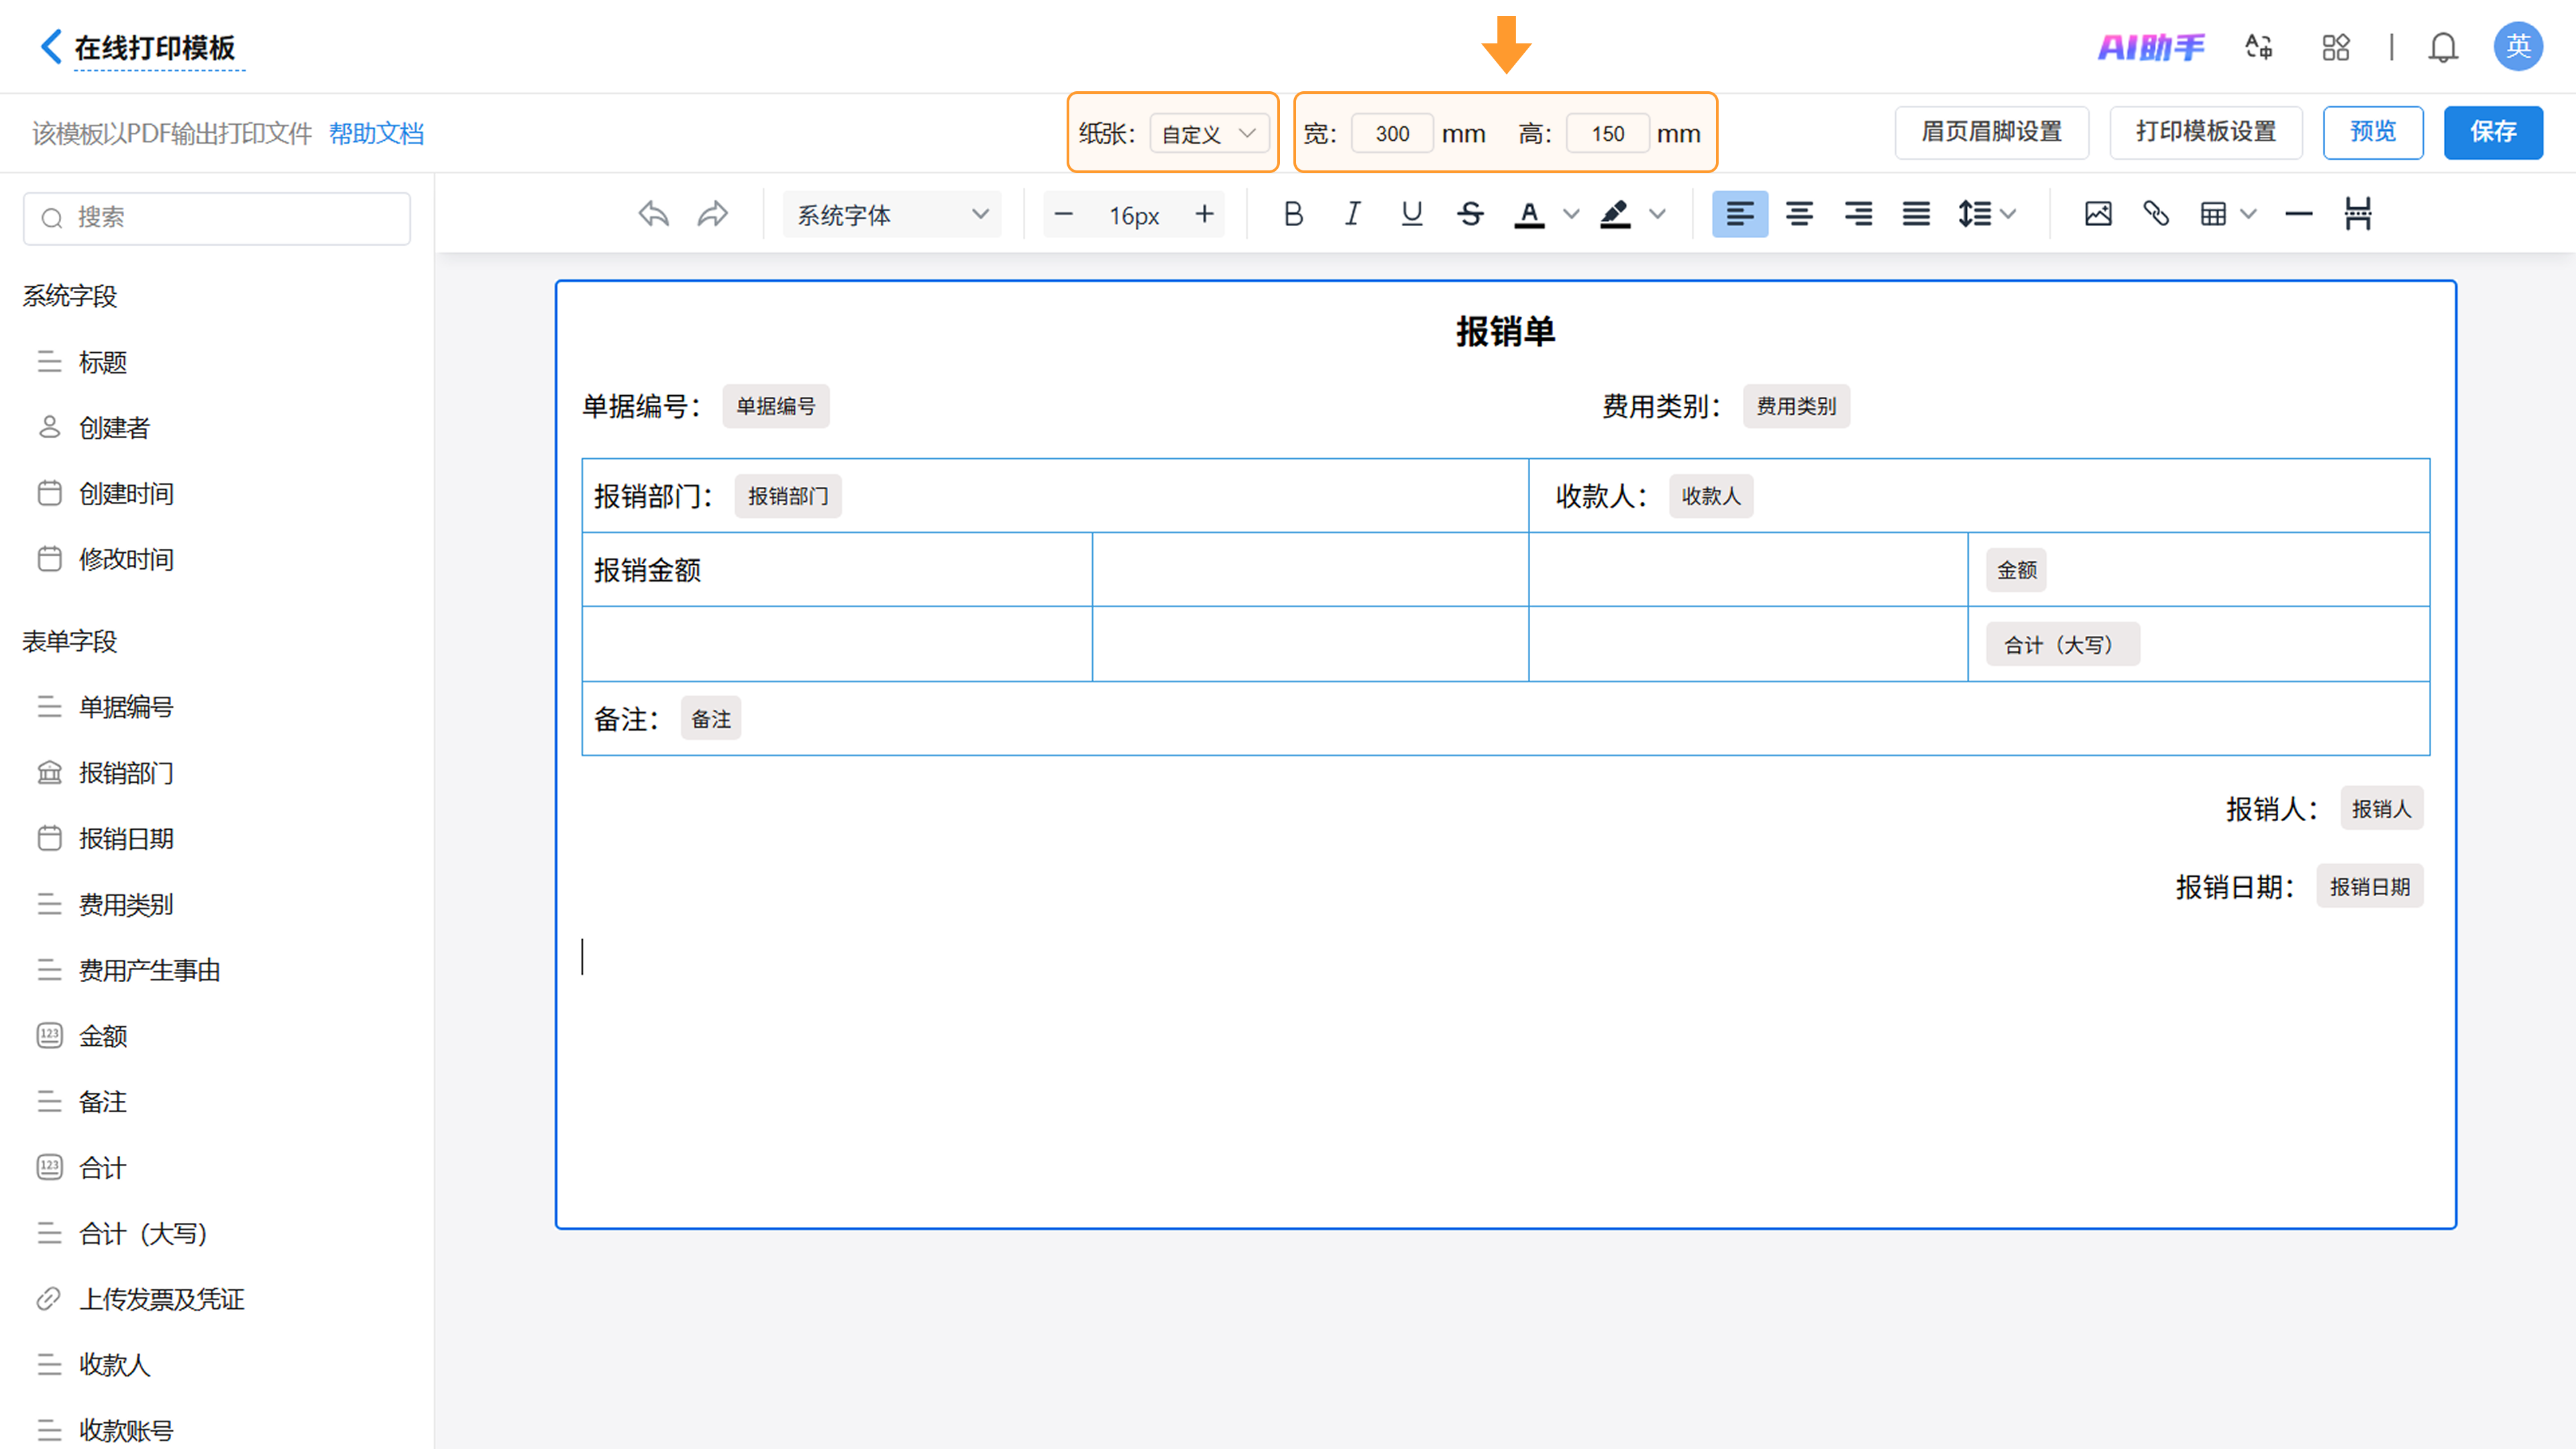
Task: Click the attachment link icon in the toolbar
Action: (2155, 214)
